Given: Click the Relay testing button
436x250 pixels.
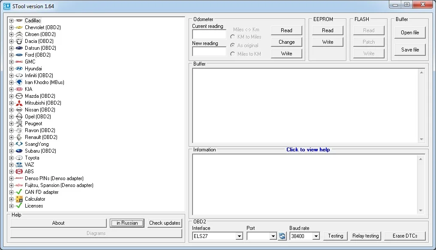Looking at the screenshot, I should (x=365, y=236).
